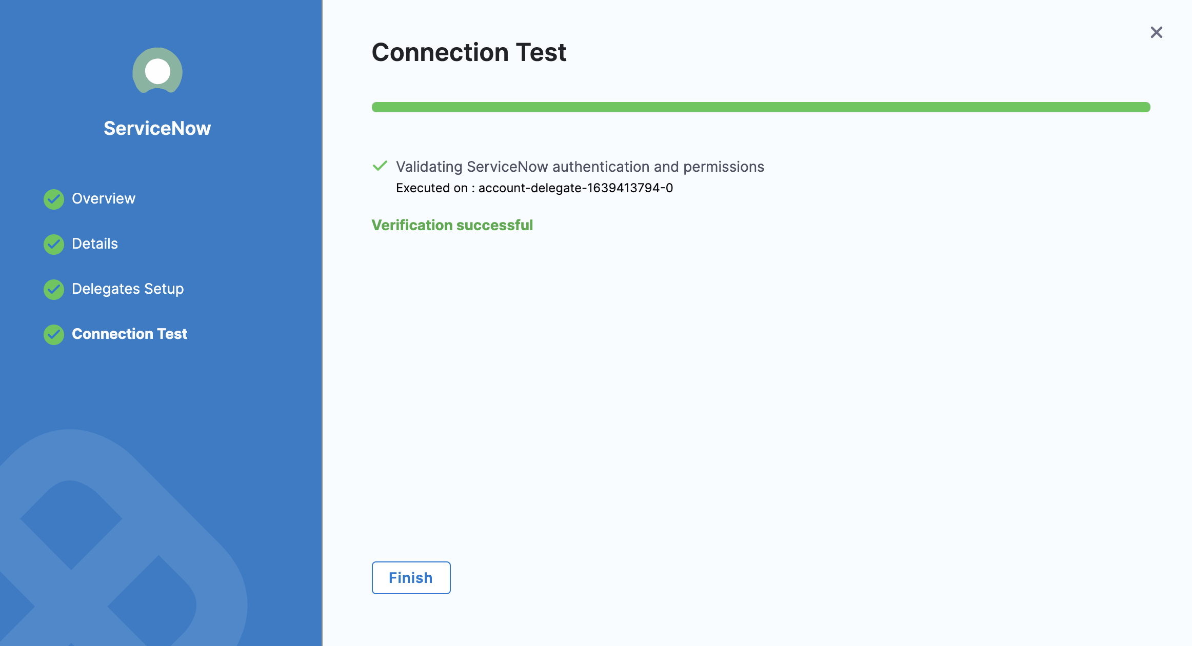Click the ServiceNow title in the sidebar
Image resolution: width=1192 pixels, height=646 pixels.
point(157,128)
